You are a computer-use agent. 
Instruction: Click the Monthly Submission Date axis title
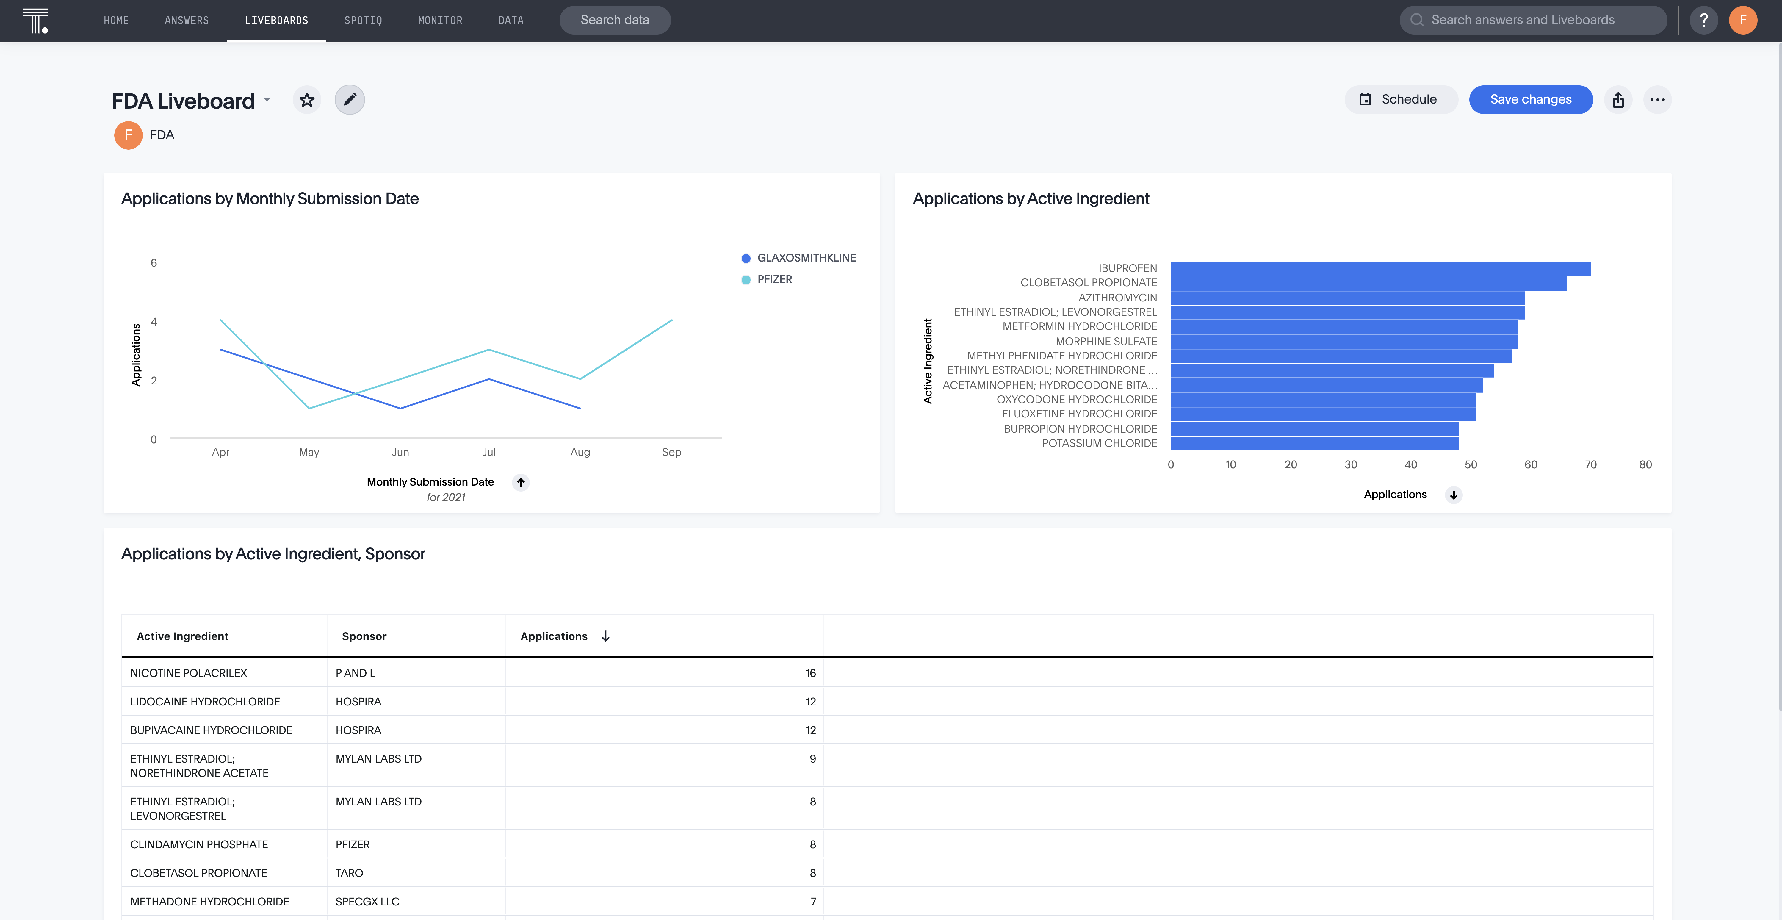coord(430,482)
